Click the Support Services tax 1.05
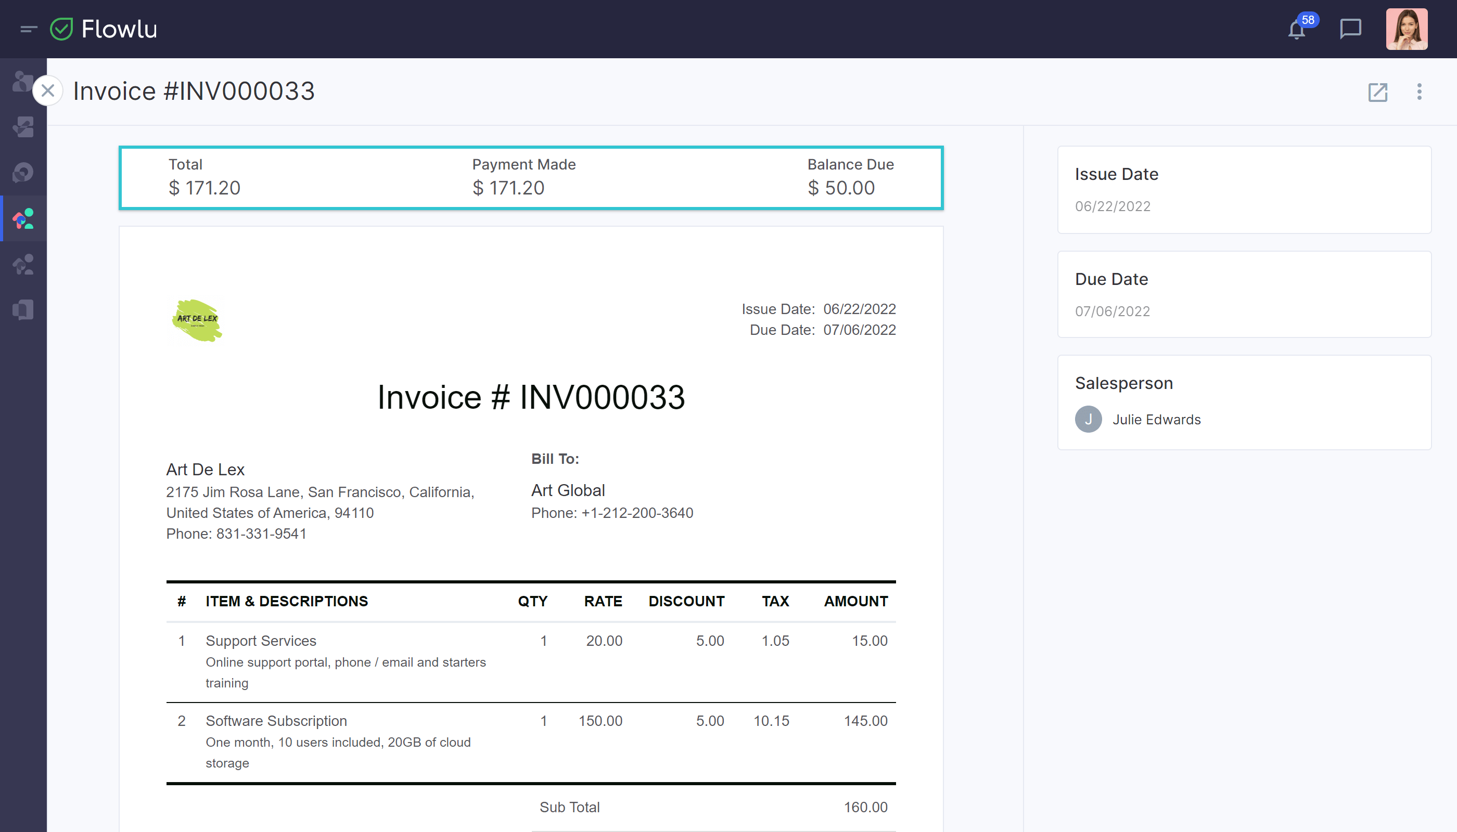The width and height of the screenshot is (1457, 832). (x=775, y=641)
